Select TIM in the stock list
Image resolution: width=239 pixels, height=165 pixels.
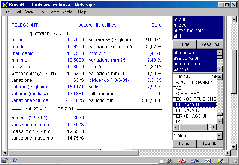[x=195, y=122]
